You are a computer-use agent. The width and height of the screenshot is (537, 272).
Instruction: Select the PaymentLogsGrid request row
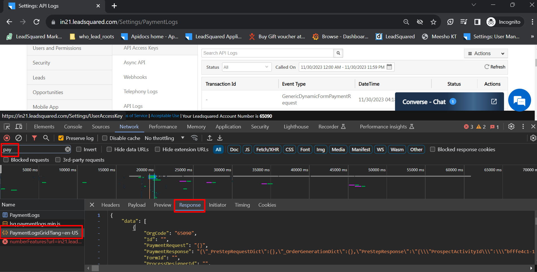(x=44, y=233)
